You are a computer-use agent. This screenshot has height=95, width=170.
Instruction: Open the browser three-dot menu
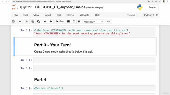click(168, 1)
